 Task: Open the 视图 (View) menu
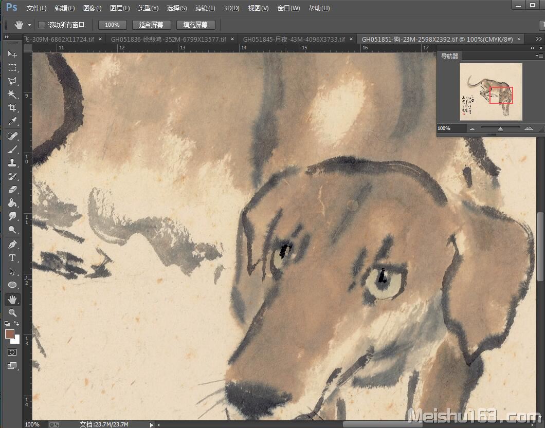point(258,8)
